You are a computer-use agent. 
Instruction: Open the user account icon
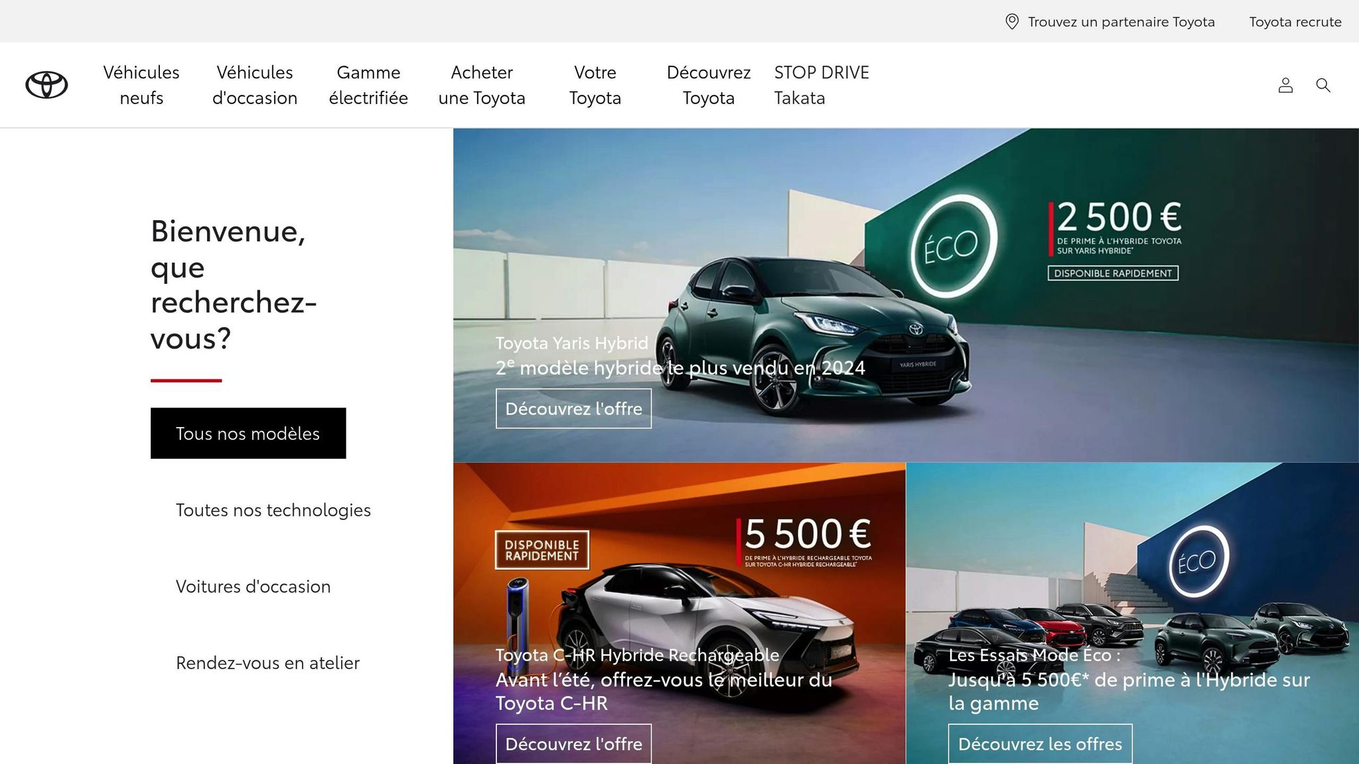click(x=1285, y=85)
